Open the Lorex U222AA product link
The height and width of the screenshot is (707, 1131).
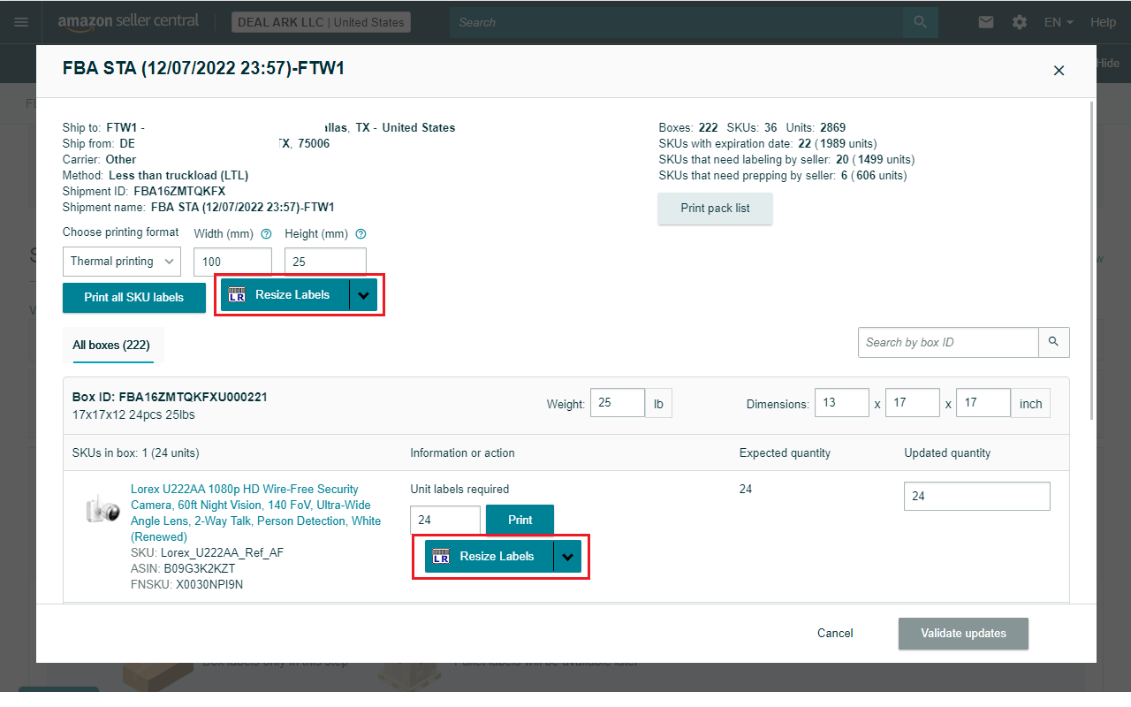[x=256, y=513]
